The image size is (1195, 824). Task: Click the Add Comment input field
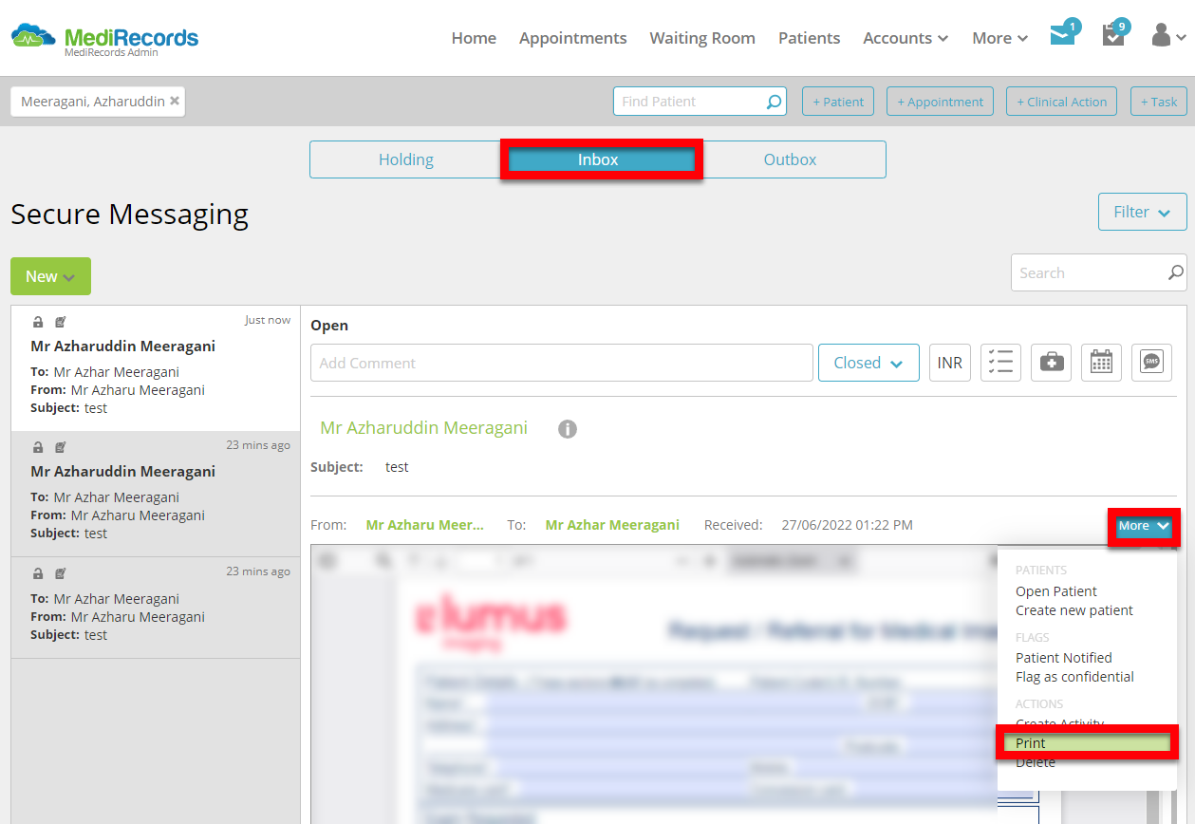point(562,363)
